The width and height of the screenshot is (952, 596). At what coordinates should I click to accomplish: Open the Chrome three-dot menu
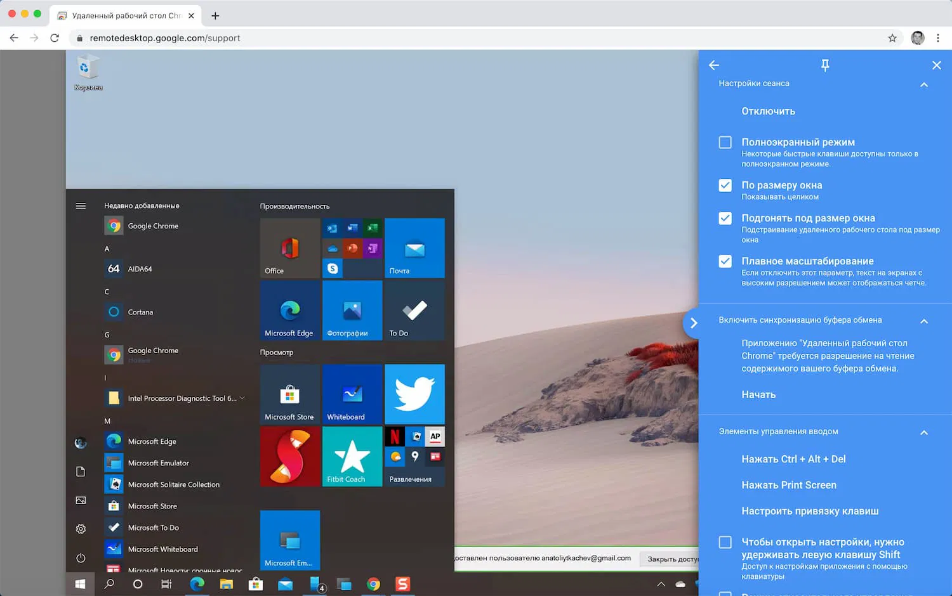click(938, 38)
